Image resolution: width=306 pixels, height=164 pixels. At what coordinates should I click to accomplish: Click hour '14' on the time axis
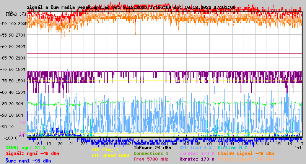267,144
